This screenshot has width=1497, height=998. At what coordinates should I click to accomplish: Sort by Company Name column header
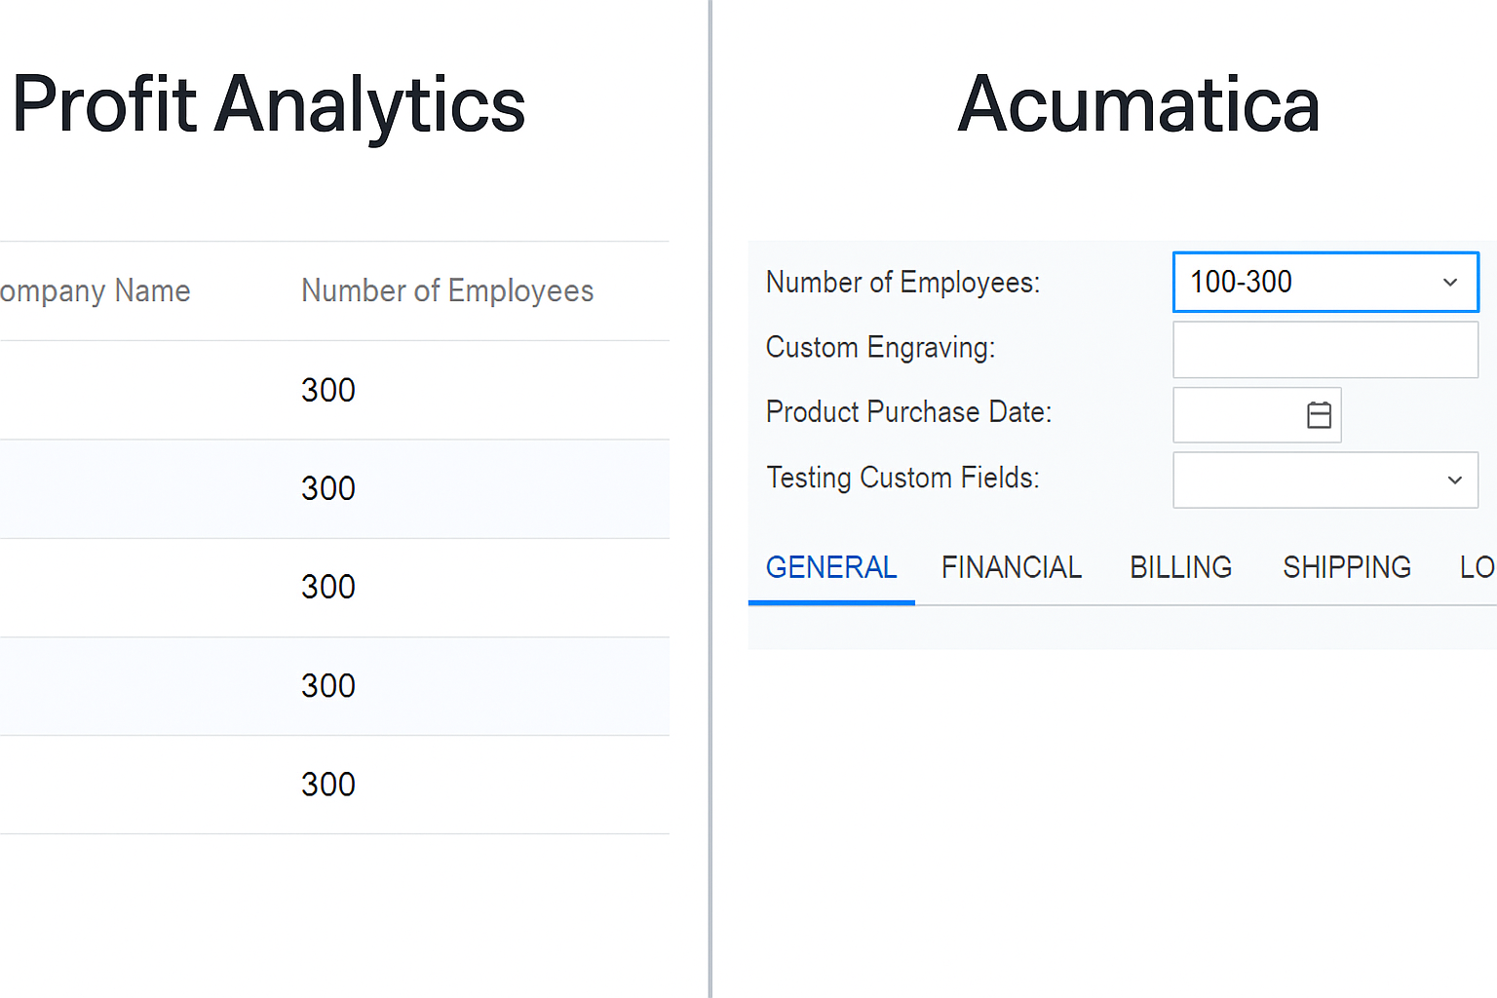(x=95, y=290)
